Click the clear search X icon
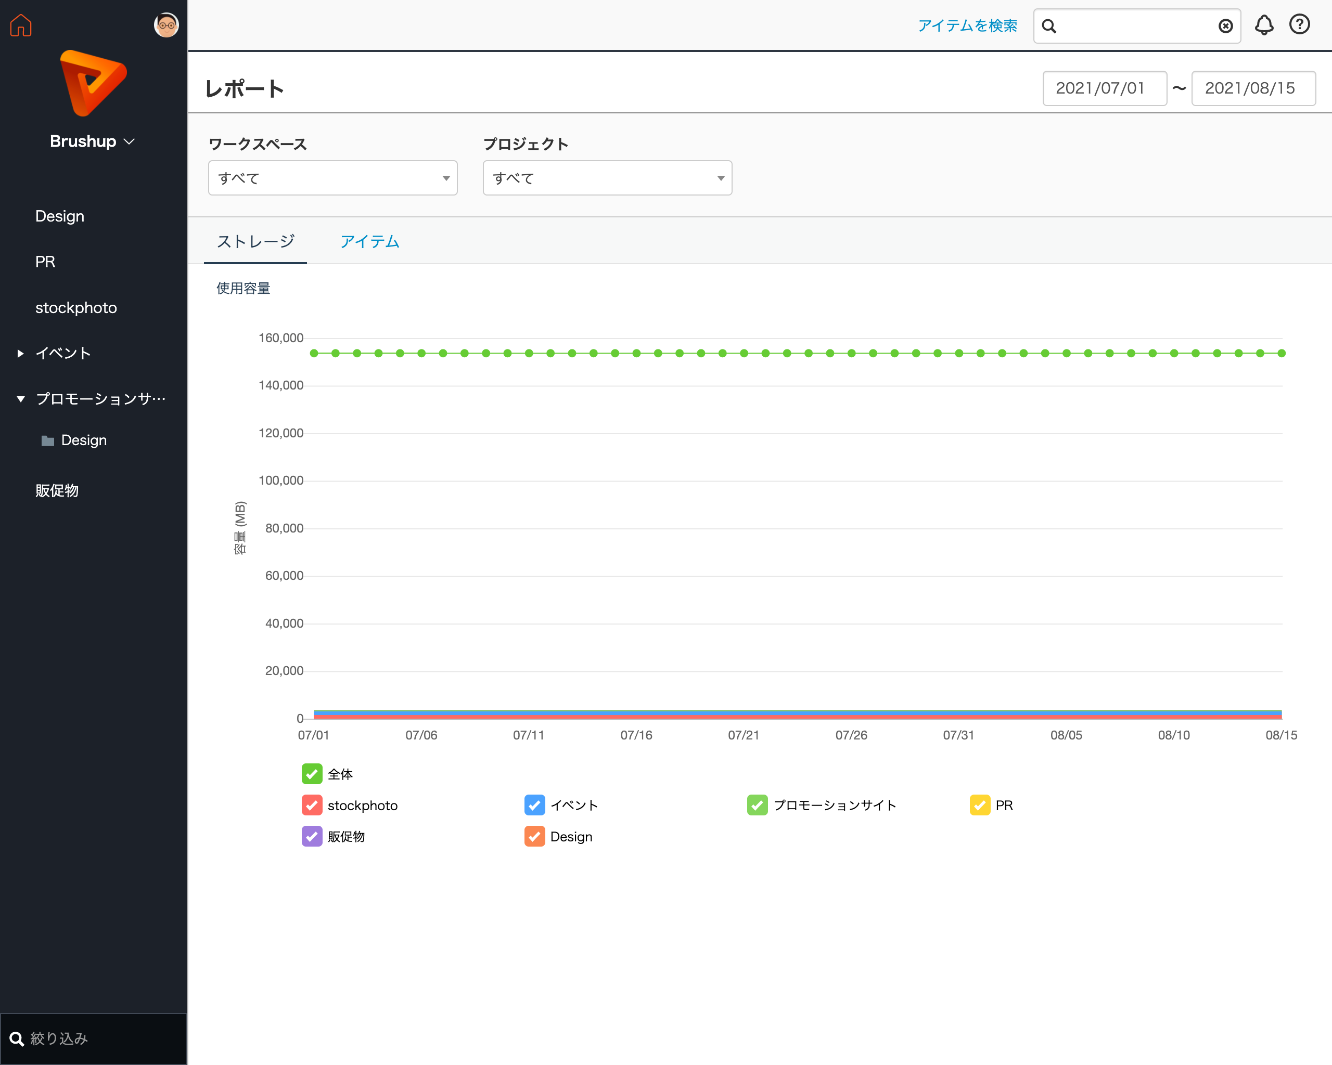Viewport: 1332px width, 1065px height. pos(1225,26)
